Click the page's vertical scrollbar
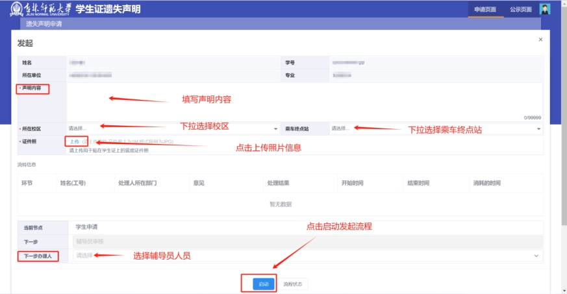 coord(563,130)
